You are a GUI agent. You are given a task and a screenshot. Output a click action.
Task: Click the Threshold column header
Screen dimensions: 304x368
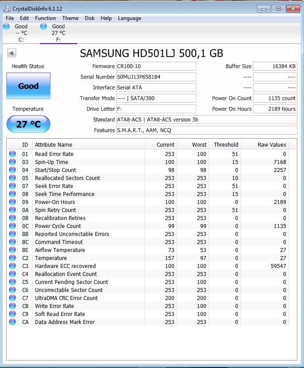225,144
